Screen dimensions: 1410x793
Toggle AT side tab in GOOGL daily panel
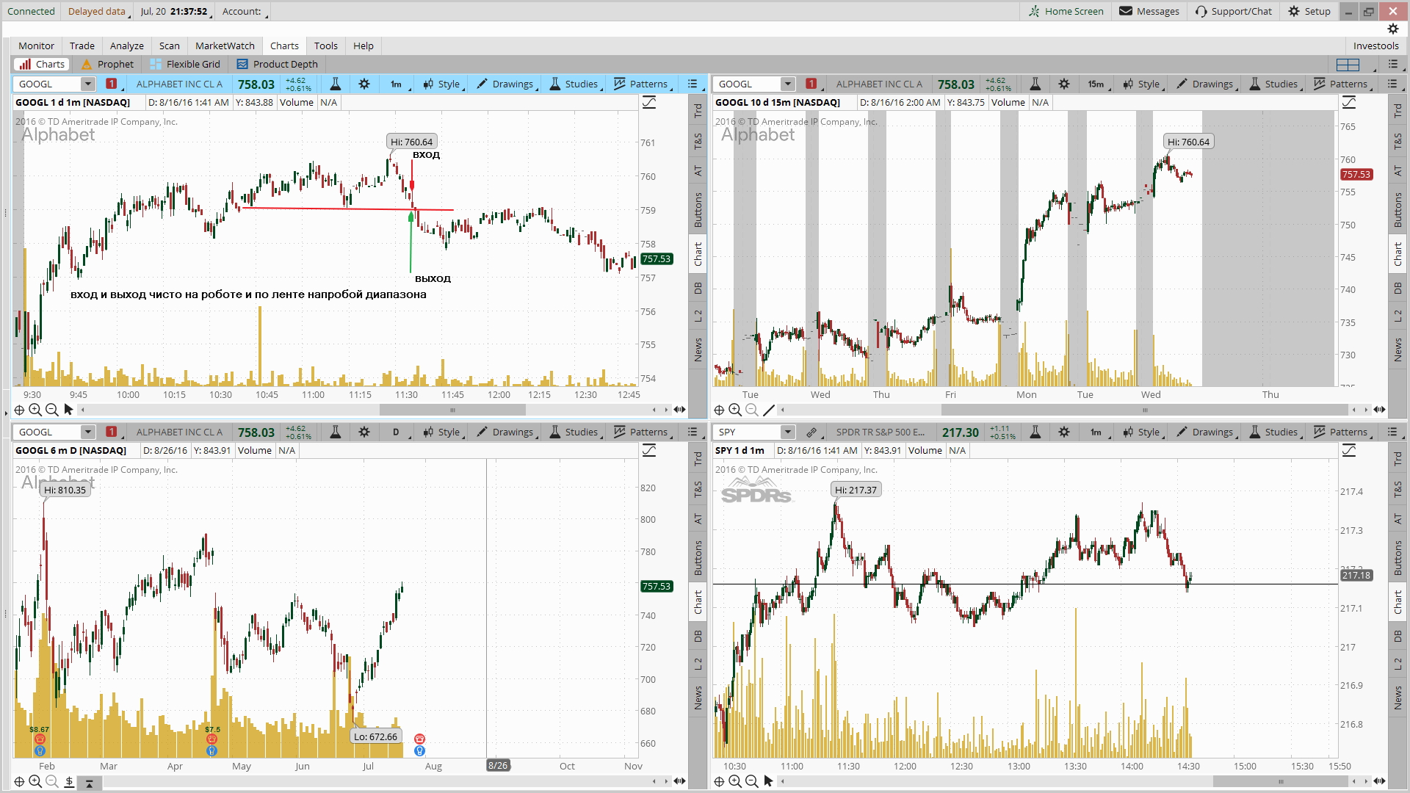[x=698, y=518]
